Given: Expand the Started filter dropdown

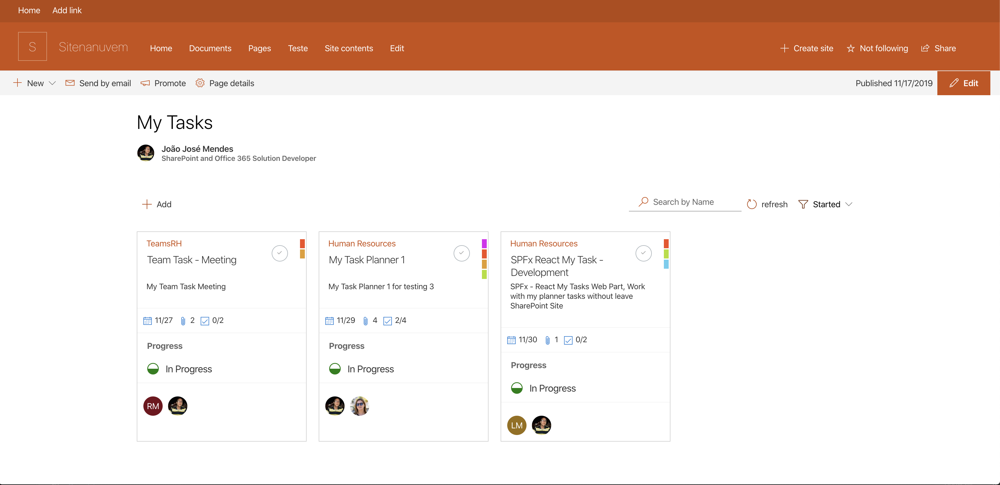Looking at the screenshot, I should pyautogui.click(x=851, y=204).
